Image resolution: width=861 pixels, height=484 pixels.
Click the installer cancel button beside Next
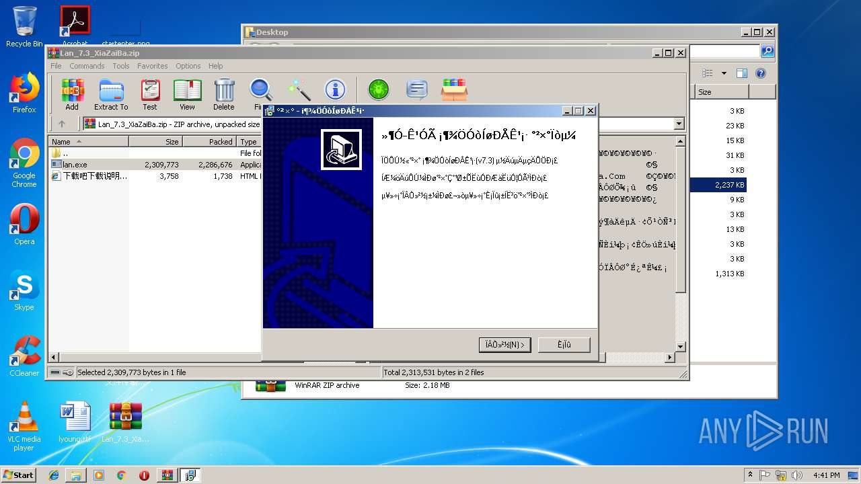(564, 345)
